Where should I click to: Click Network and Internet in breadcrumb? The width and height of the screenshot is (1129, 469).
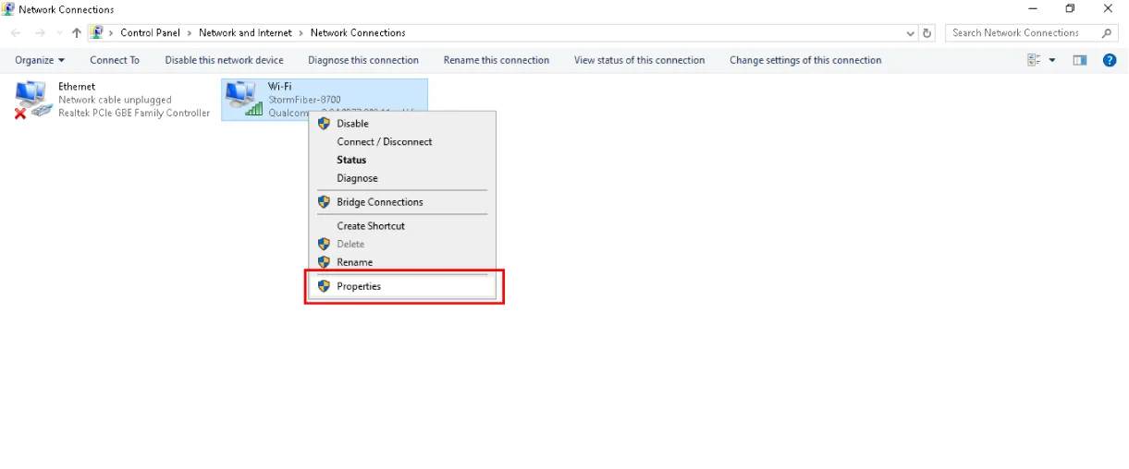coord(245,32)
